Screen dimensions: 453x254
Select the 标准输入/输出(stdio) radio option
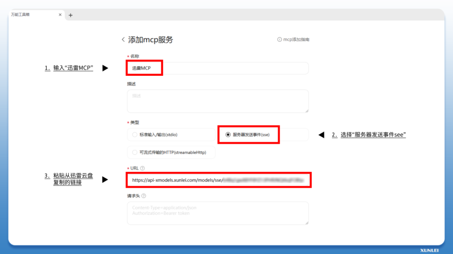[135, 135]
